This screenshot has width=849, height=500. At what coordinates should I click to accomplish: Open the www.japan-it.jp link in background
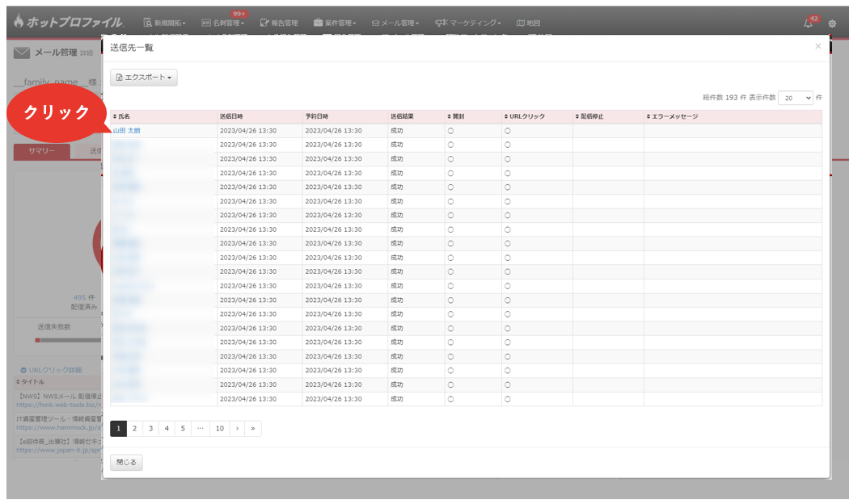[58, 450]
